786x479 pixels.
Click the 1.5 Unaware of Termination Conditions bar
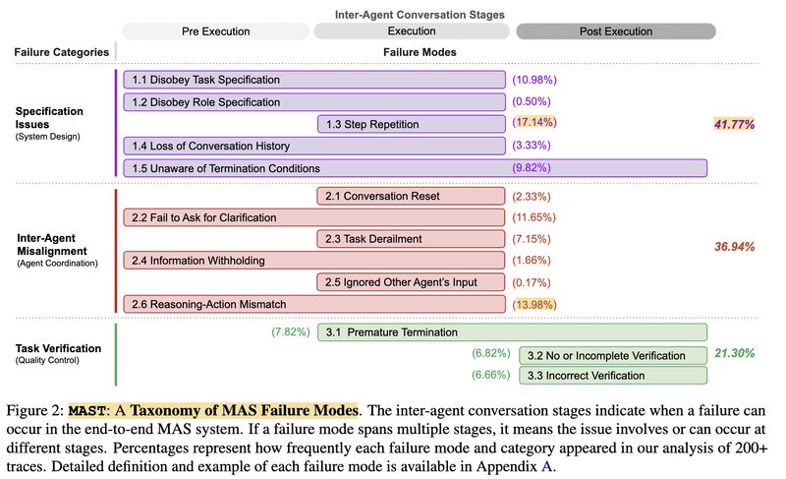tap(415, 168)
